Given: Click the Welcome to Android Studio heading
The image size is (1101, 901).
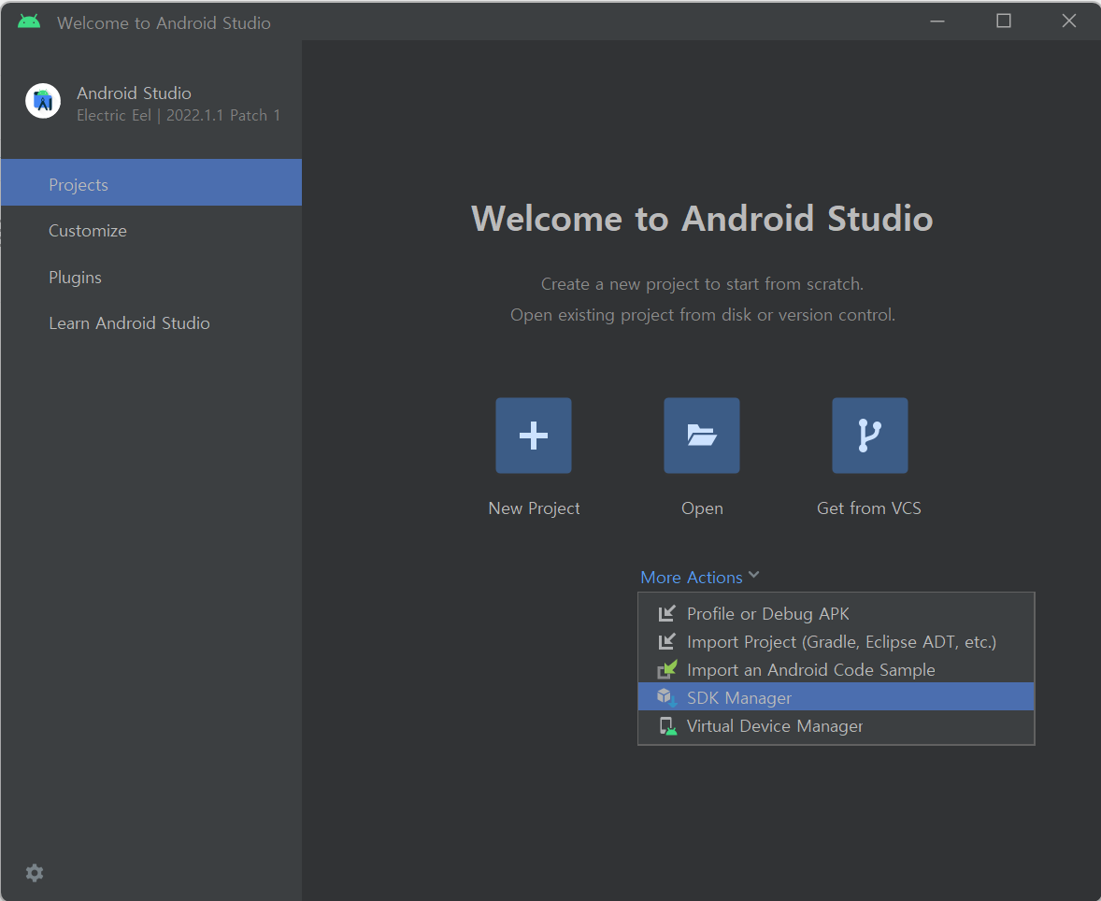Looking at the screenshot, I should pyautogui.click(x=702, y=219).
